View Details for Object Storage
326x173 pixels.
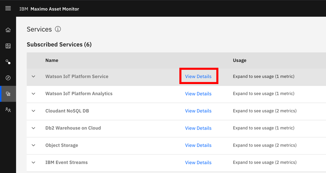[x=198, y=145]
